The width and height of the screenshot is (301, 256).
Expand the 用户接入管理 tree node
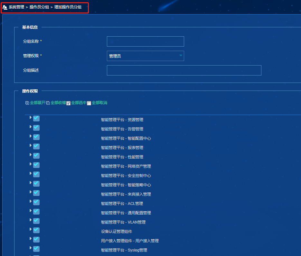(31, 238)
